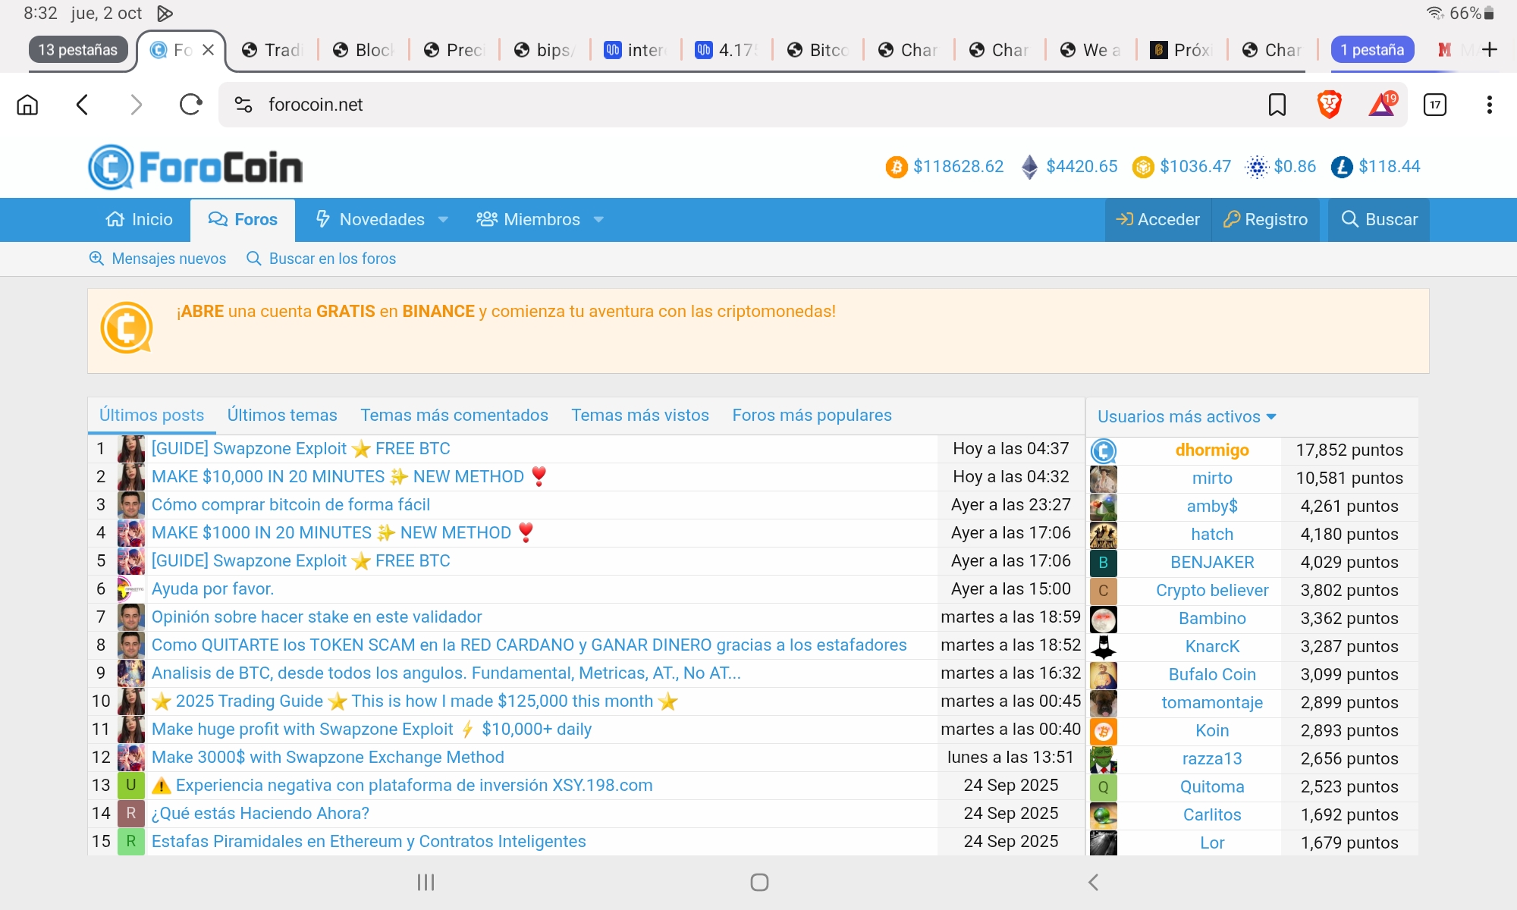Expand the Novedades dropdown
Screen dimensions: 1517x910
(x=444, y=220)
